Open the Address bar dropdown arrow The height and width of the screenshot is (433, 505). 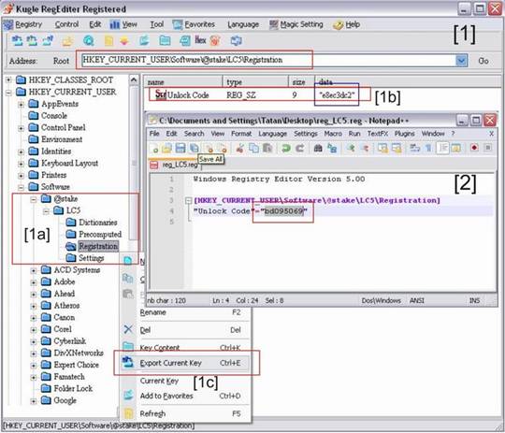pyautogui.click(x=462, y=61)
